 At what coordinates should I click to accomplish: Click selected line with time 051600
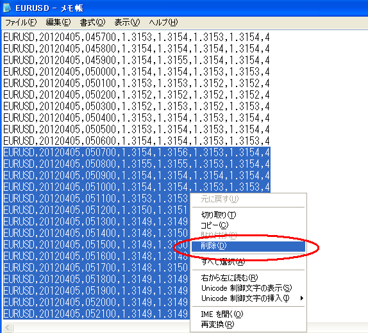(x=96, y=256)
